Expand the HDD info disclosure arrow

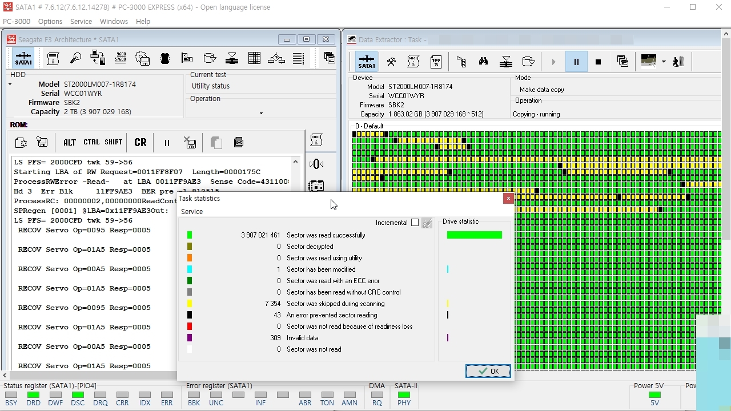click(10, 84)
